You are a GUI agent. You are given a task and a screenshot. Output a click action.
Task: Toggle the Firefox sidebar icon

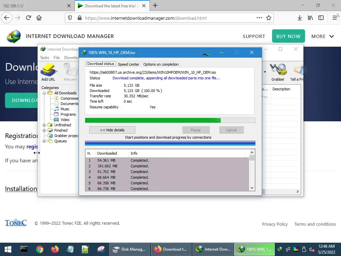click(x=321, y=18)
